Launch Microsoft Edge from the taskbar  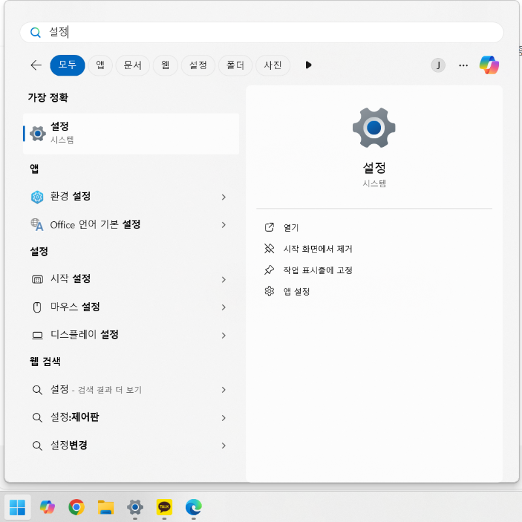(x=193, y=507)
